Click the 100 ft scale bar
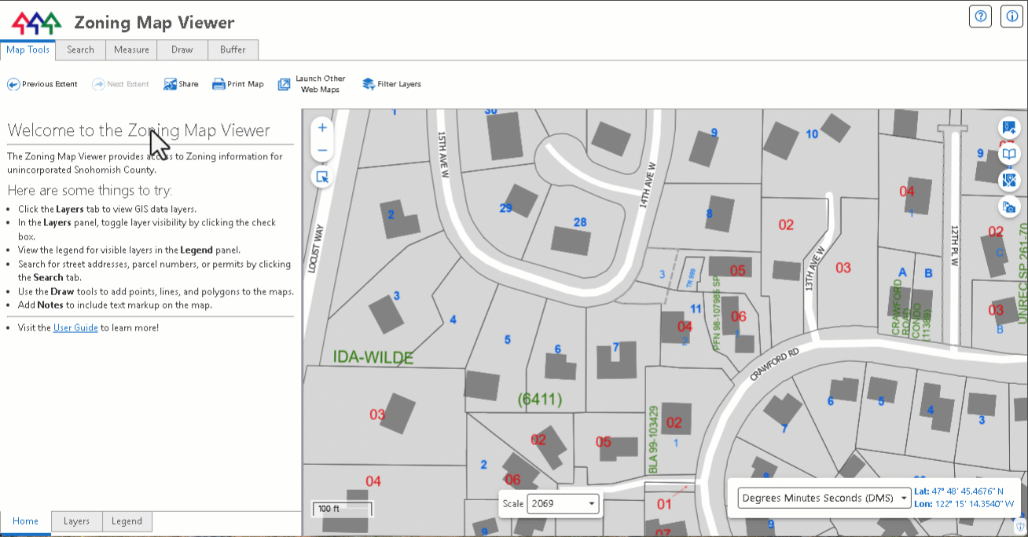Screen dimensions: 1028x537 click(342, 509)
